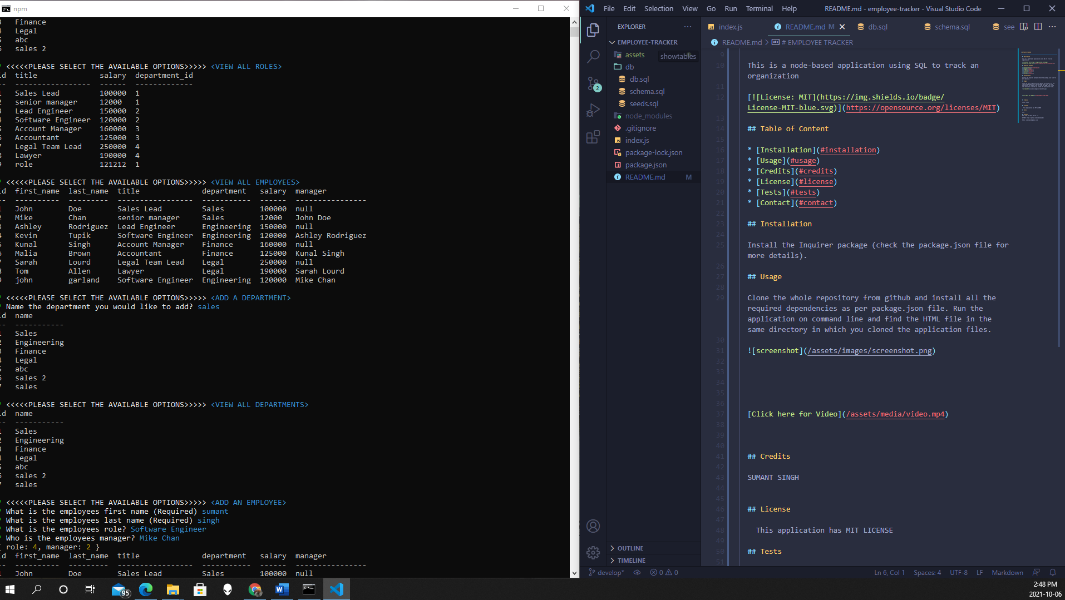Click the develop* branch indicator

pos(606,572)
